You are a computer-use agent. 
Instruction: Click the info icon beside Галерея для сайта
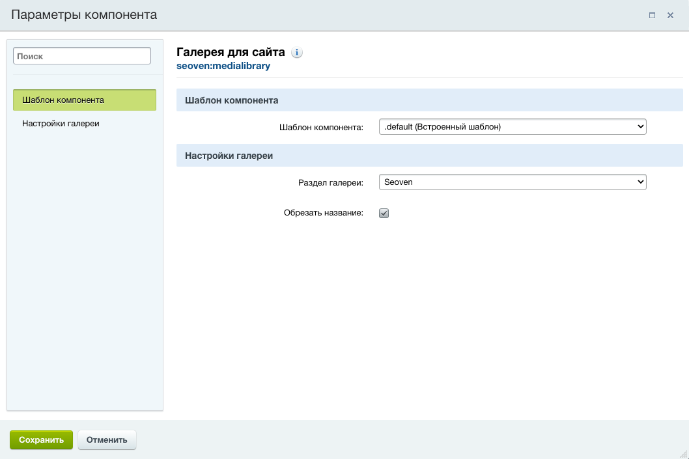coord(297,53)
